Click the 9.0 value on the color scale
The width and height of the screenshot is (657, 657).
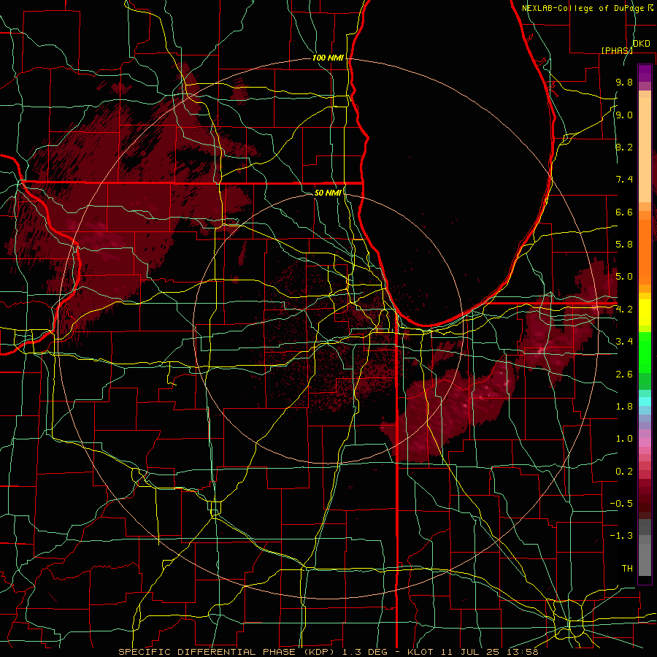coord(624,115)
